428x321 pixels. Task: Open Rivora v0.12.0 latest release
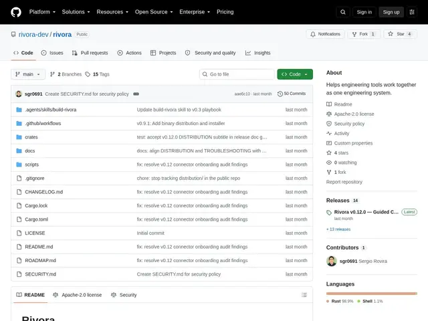coord(366,212)
